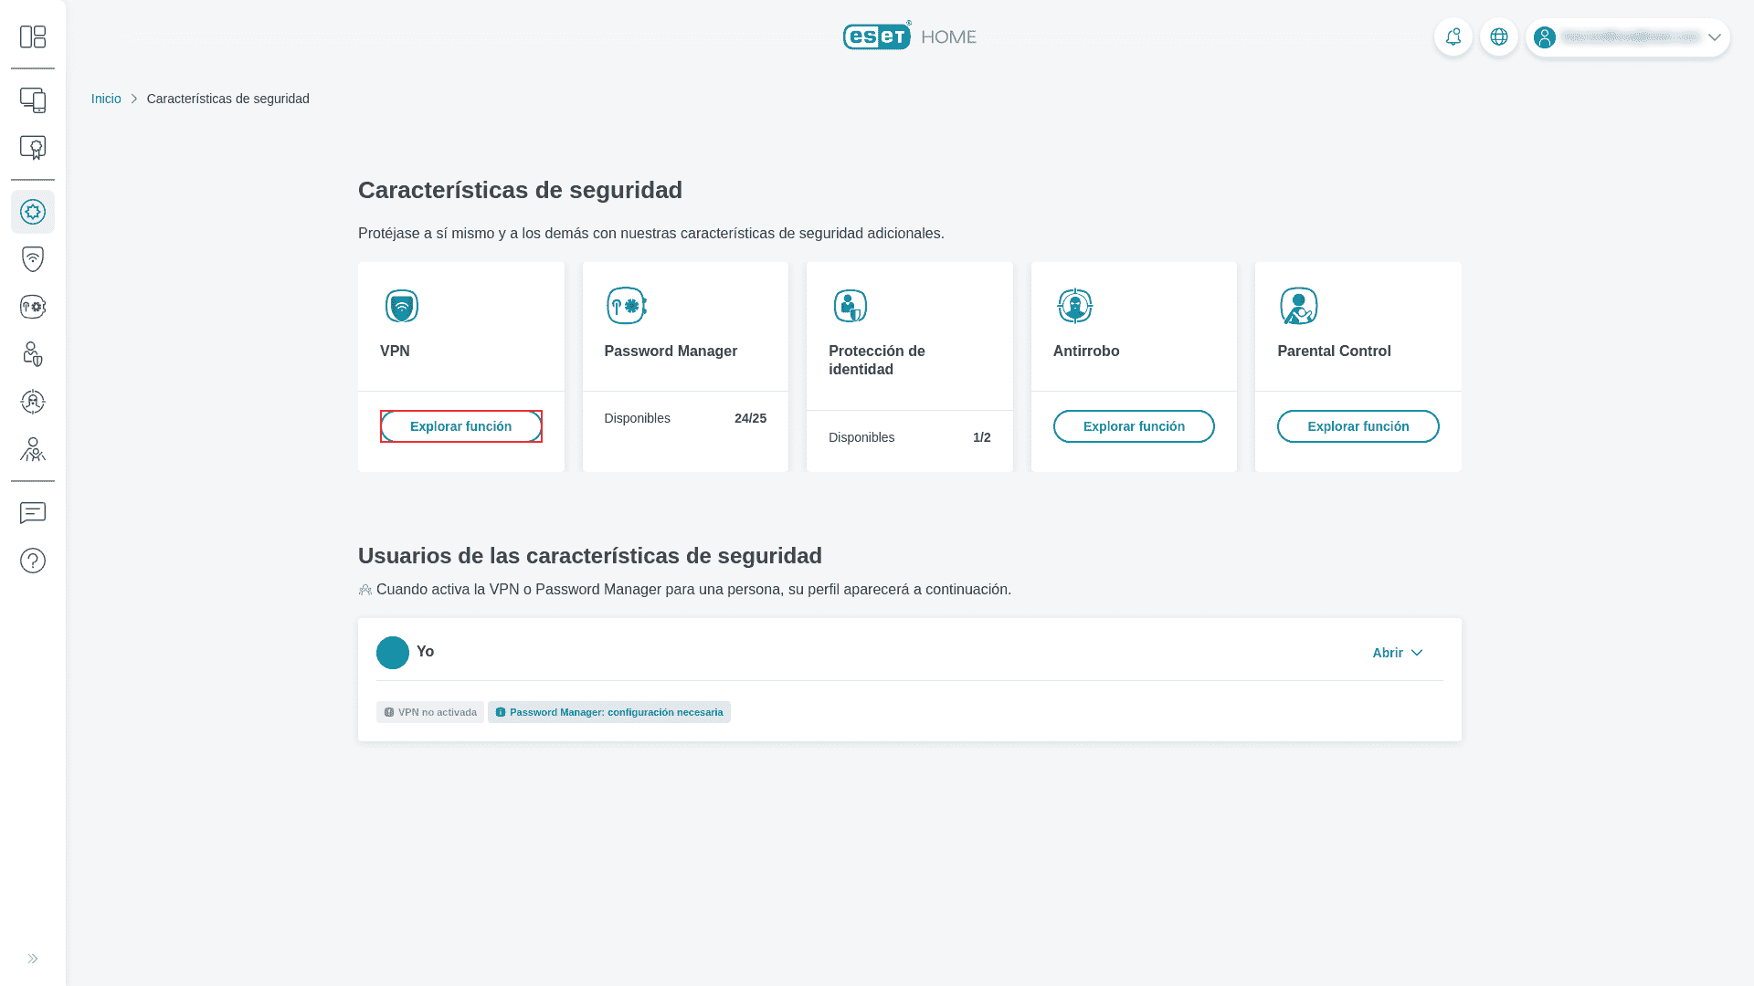This screenshot has height=986, width=1754.
Task: Click the Antirrobo card title
Action: 1086,351
